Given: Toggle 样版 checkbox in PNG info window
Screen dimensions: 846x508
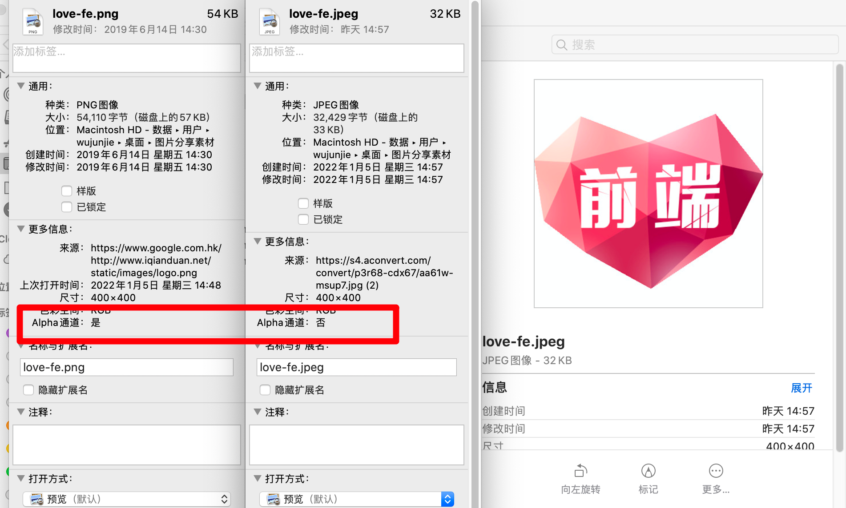Looking at the screenshot, I should pyautogui.click(x=67, y=191).
